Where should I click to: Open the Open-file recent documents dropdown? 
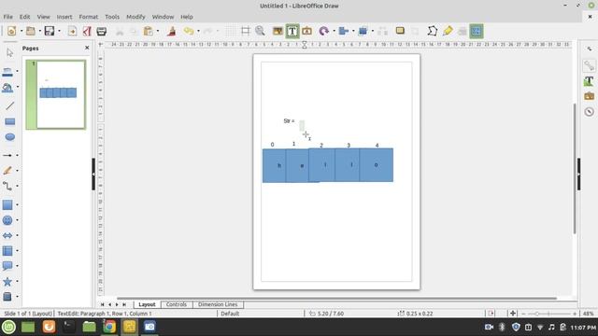[x=39, y=31]
